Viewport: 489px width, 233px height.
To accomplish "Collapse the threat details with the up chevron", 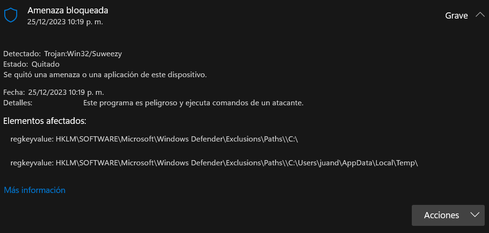I will (x=479, y=15).
